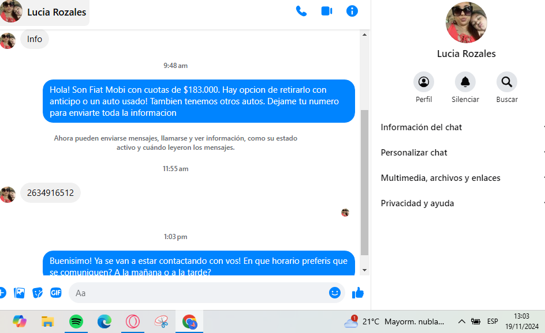545x333 pixels.
Task: Click ESP language indicator
Action: point(492,321)
